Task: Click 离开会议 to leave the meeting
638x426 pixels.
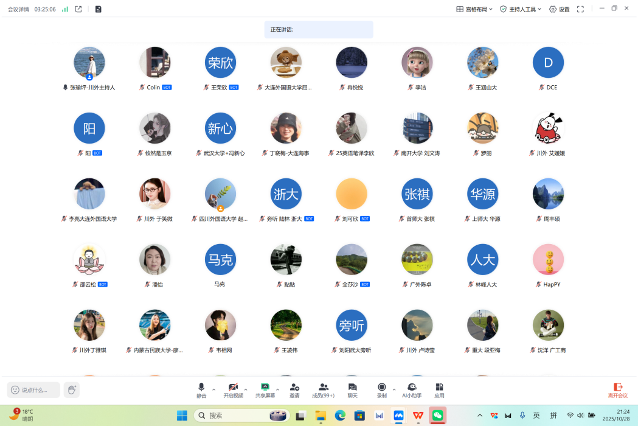Action: click(617, 390)
